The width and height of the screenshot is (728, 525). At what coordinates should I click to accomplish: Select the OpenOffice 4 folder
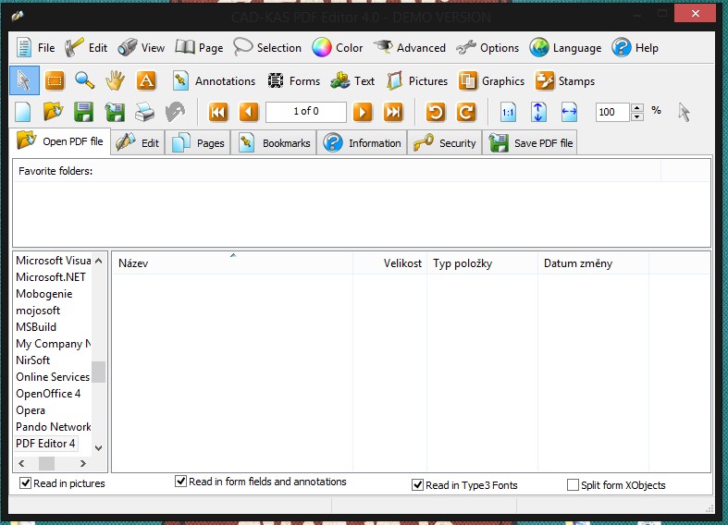click(x=48, y=394)
